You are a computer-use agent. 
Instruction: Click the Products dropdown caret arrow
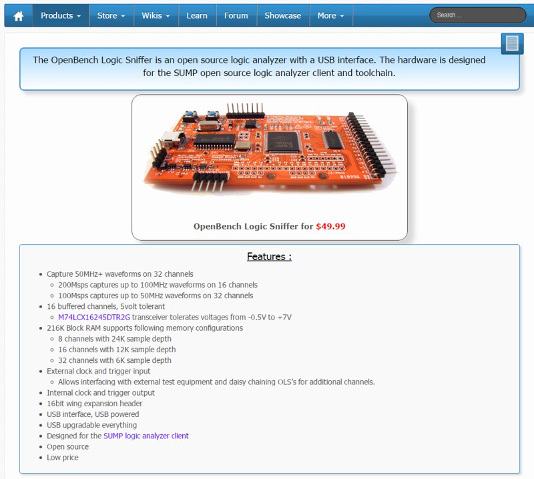tap(79, 16)
